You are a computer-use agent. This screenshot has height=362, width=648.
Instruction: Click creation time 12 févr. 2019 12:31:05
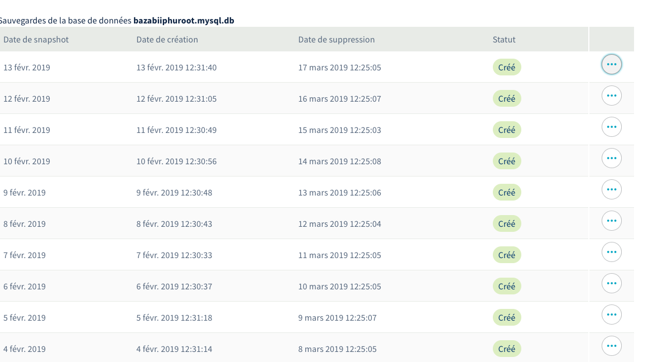[x=176, y=99]
